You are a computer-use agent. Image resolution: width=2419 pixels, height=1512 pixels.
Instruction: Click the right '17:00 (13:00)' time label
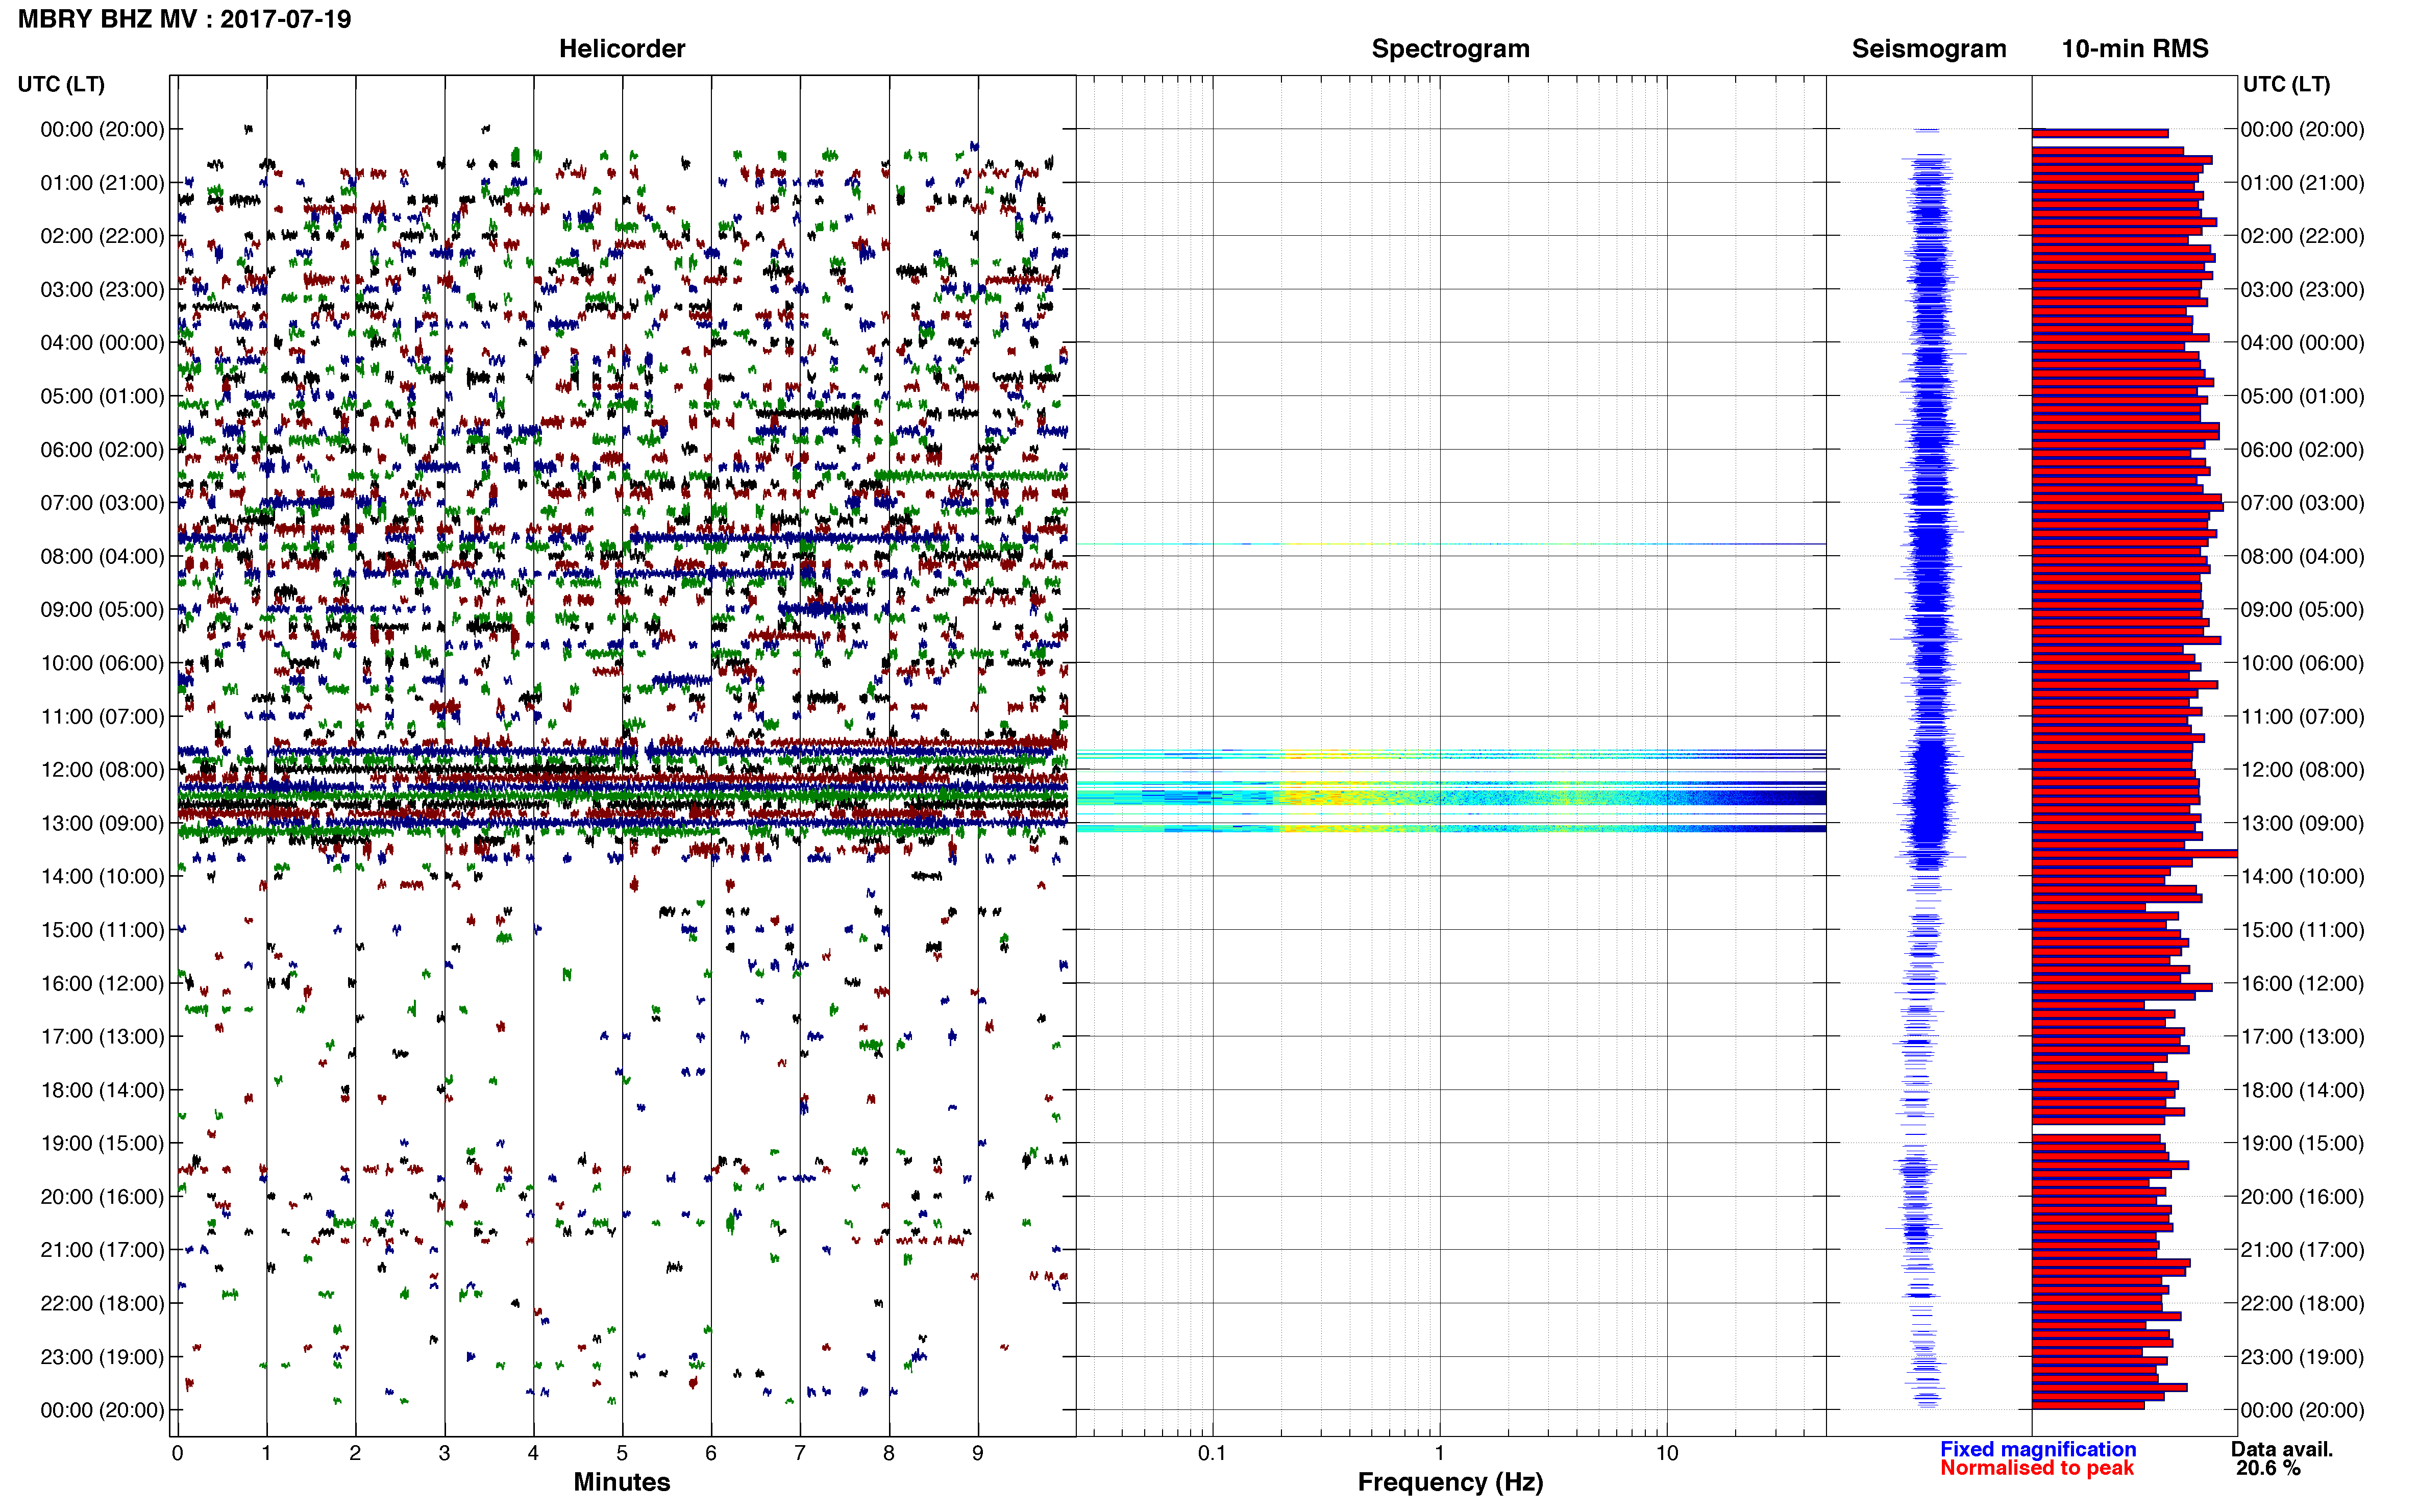[2302, 1036]
